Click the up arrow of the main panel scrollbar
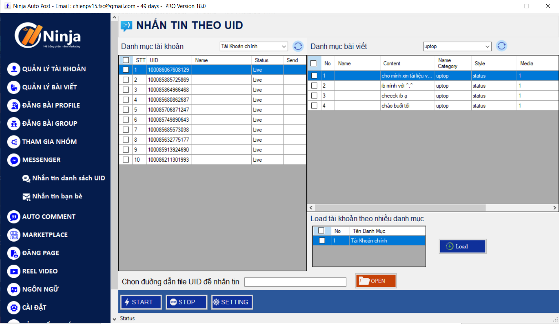Viewport: 559px width, 324px height. (114, 17)
